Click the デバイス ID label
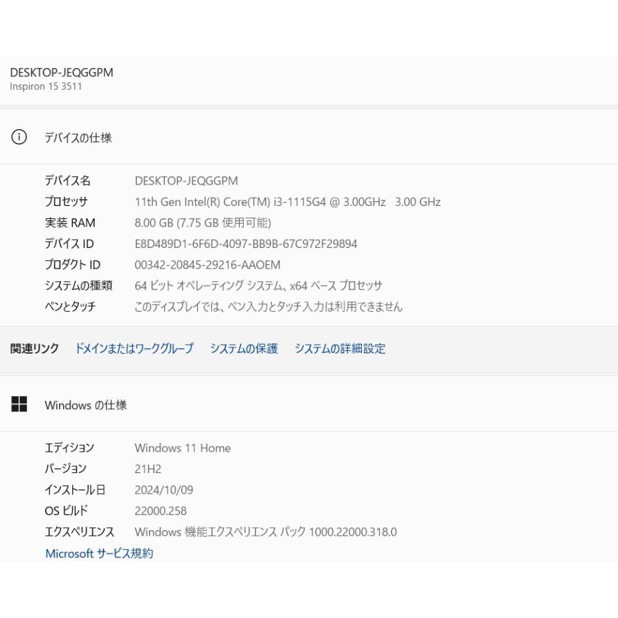 point(69,244)
